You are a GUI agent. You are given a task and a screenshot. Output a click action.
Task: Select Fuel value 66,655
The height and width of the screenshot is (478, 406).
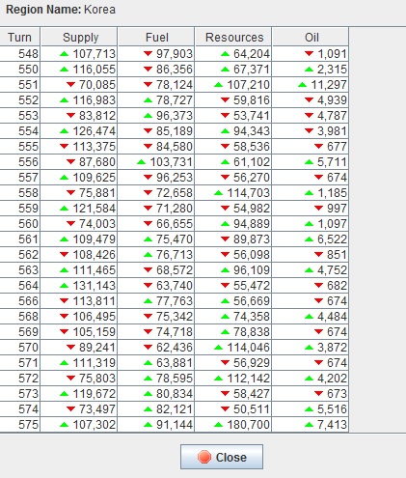coord(175,224)
